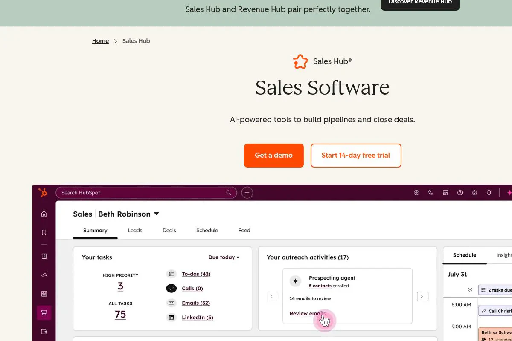Open the contacts icon in left sidebar

point(44,256)
